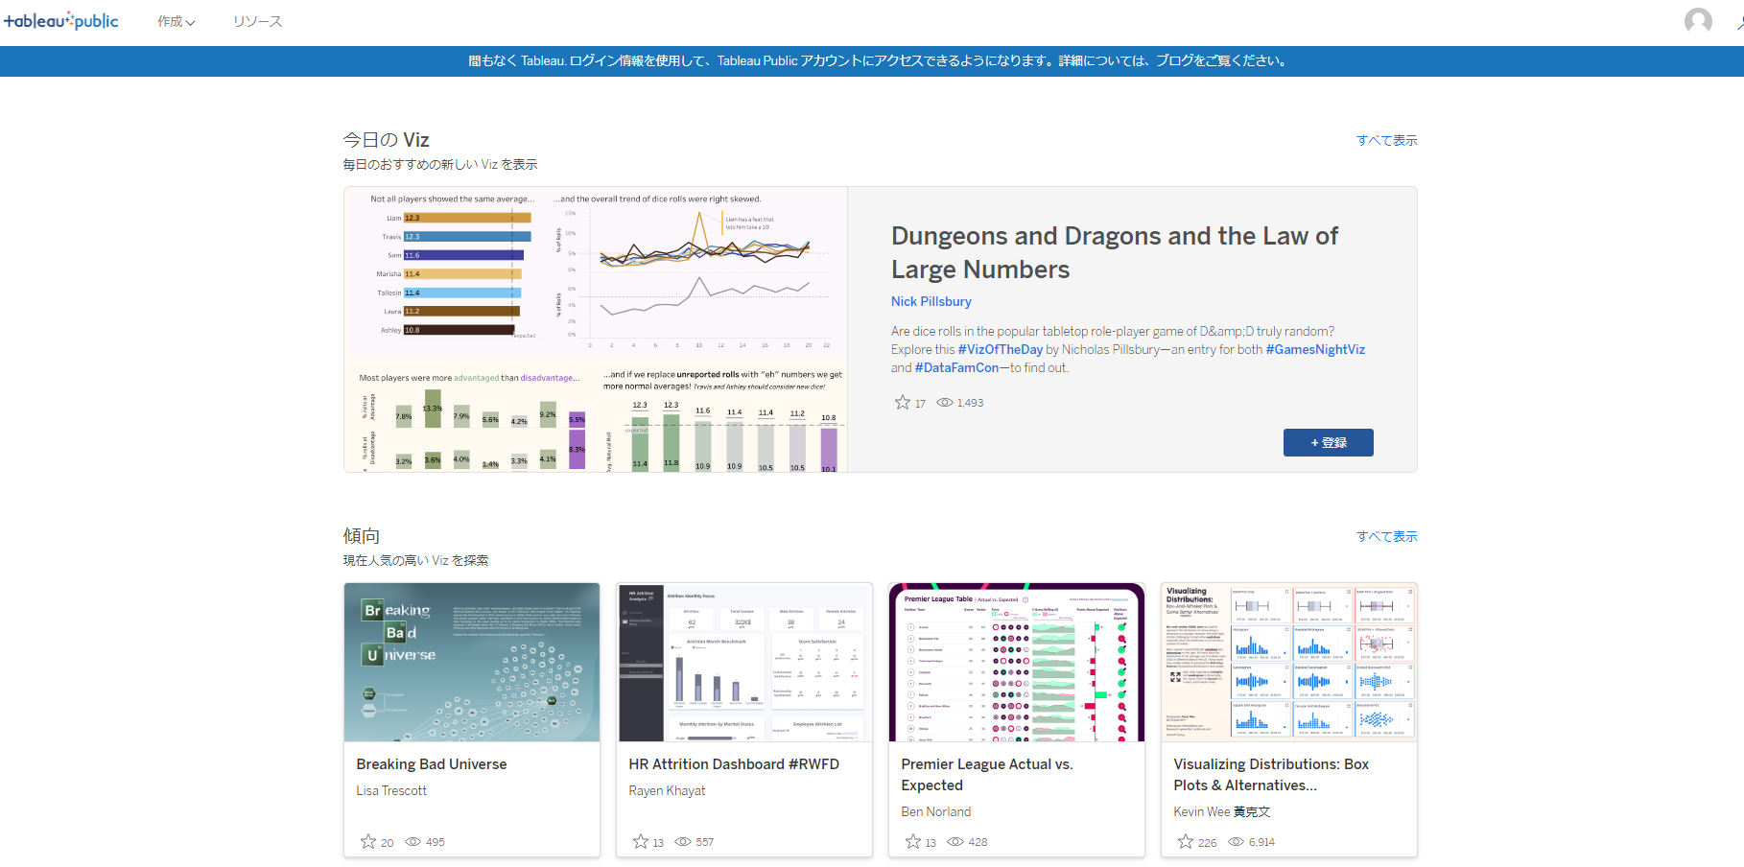
Task: Expand the 作成 dropdown menu
Action: (177, 21)
